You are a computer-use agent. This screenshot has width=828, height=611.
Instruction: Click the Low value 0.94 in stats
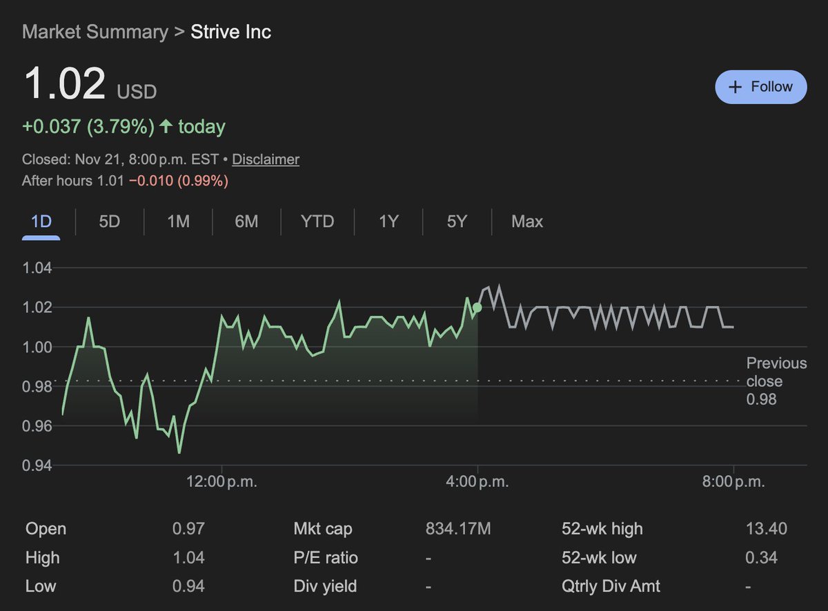pos(188,587)
